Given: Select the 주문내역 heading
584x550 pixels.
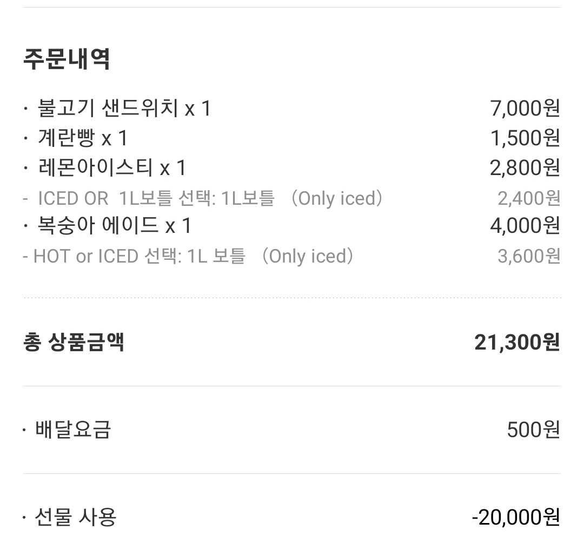Looking at the screenshot, I should click(67, 59).
